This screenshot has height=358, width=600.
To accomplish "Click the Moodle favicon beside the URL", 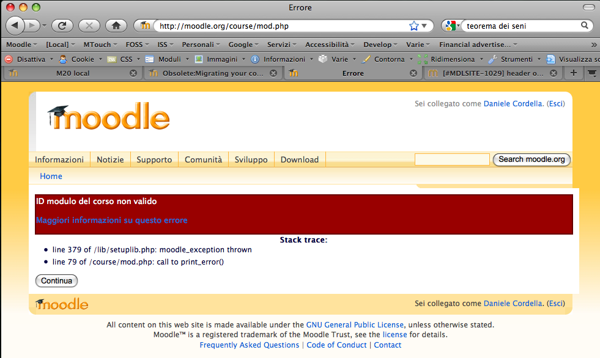I will [144, 26].
